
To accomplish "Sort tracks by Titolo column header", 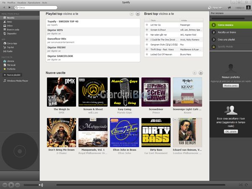I will tap(164, 21).
